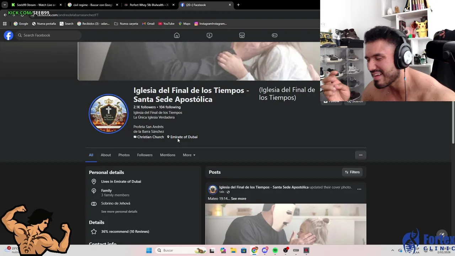The height and width of the screenshot is (256, 455).
Task: Open the Nueva pestaña bookmark
Action: pyautogui.click(x=44, y=24)
